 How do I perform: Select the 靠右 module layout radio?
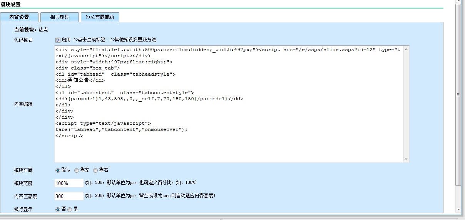click(x=95, y=170)
